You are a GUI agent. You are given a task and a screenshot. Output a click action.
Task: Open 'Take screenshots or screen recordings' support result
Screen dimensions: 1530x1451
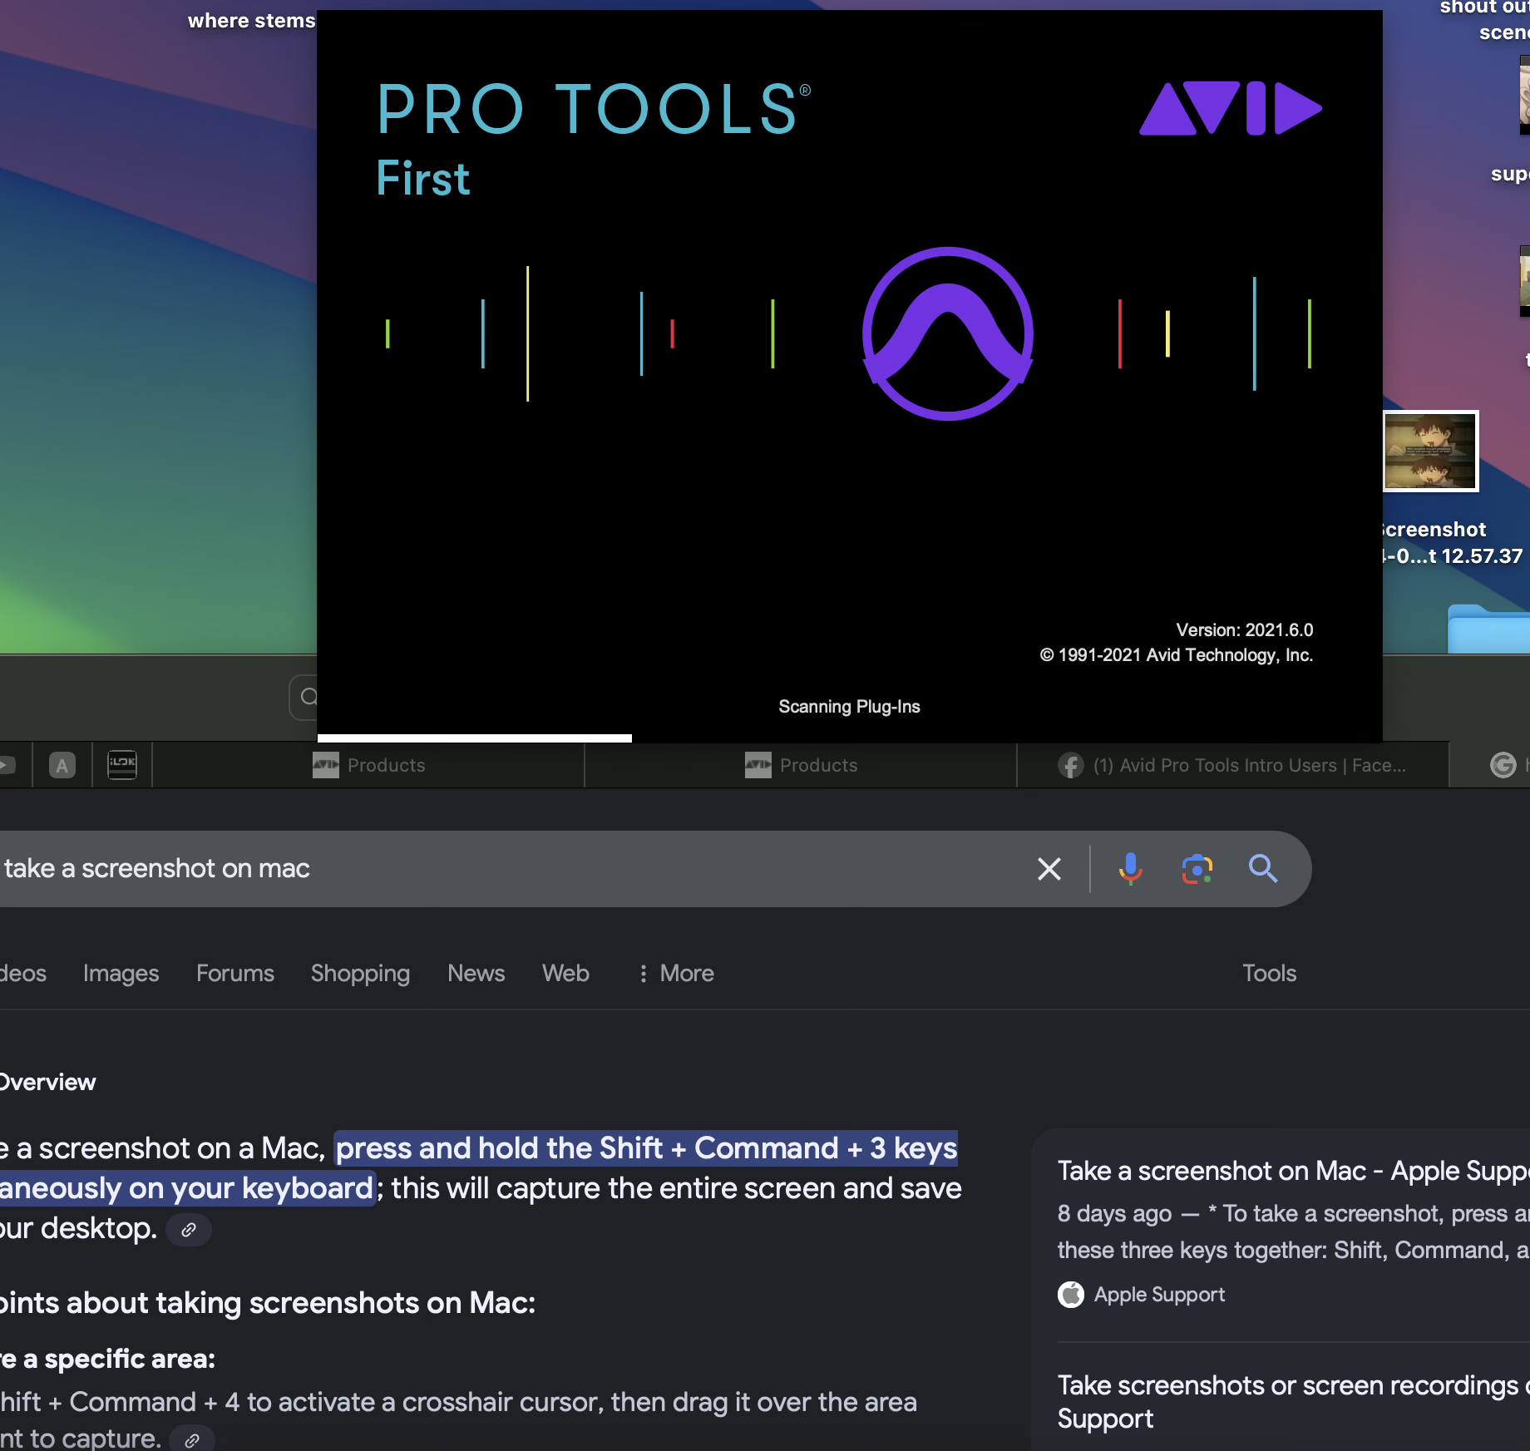[x=1293, y=1402]
